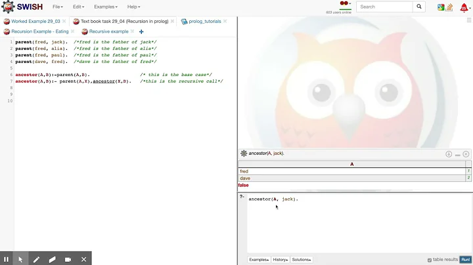Click the hamburger menu in results pane
473x265 pixels.
pyautogui.click(x=469, y=20)
